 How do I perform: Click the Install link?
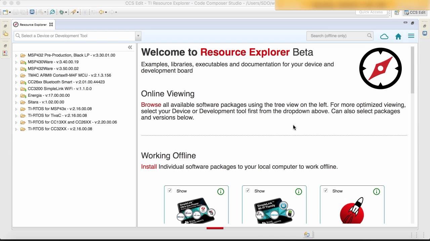pos(149,167)
